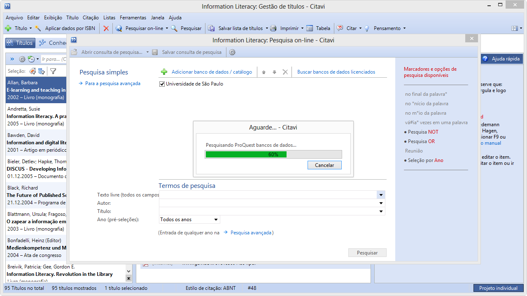Open the Pesquisar on-line dropdown arrow
527x296 pixels.
[x=167, y=28]
